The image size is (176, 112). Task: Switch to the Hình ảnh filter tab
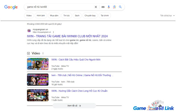click(x=41, y=16)
